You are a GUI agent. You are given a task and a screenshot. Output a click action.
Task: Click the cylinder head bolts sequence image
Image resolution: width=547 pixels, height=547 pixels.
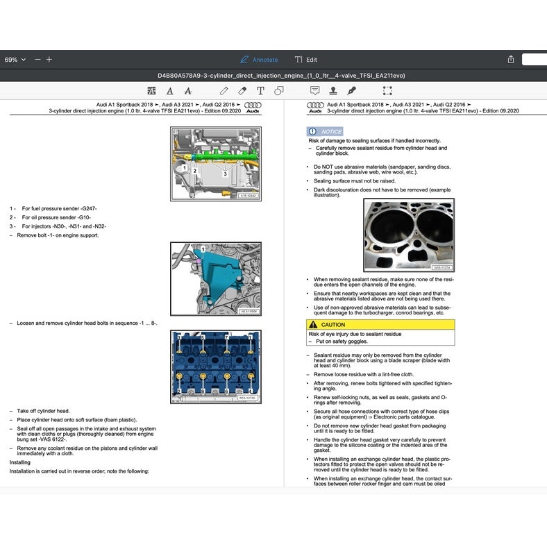click(216, 366)
